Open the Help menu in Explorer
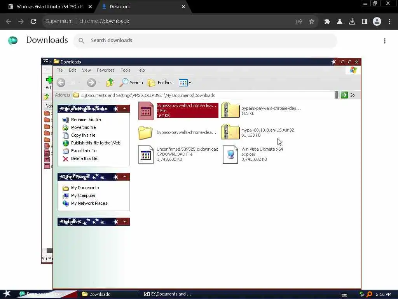The image size is (398, 299). click(x=140, y=70)
